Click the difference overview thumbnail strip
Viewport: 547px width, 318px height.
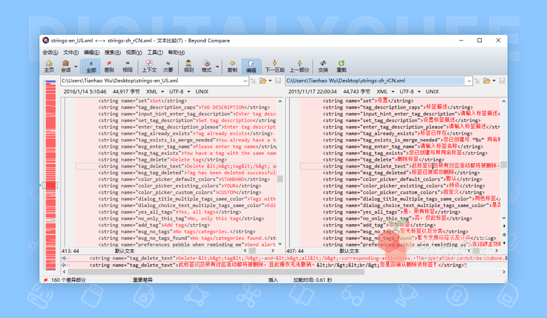[50, 175]
